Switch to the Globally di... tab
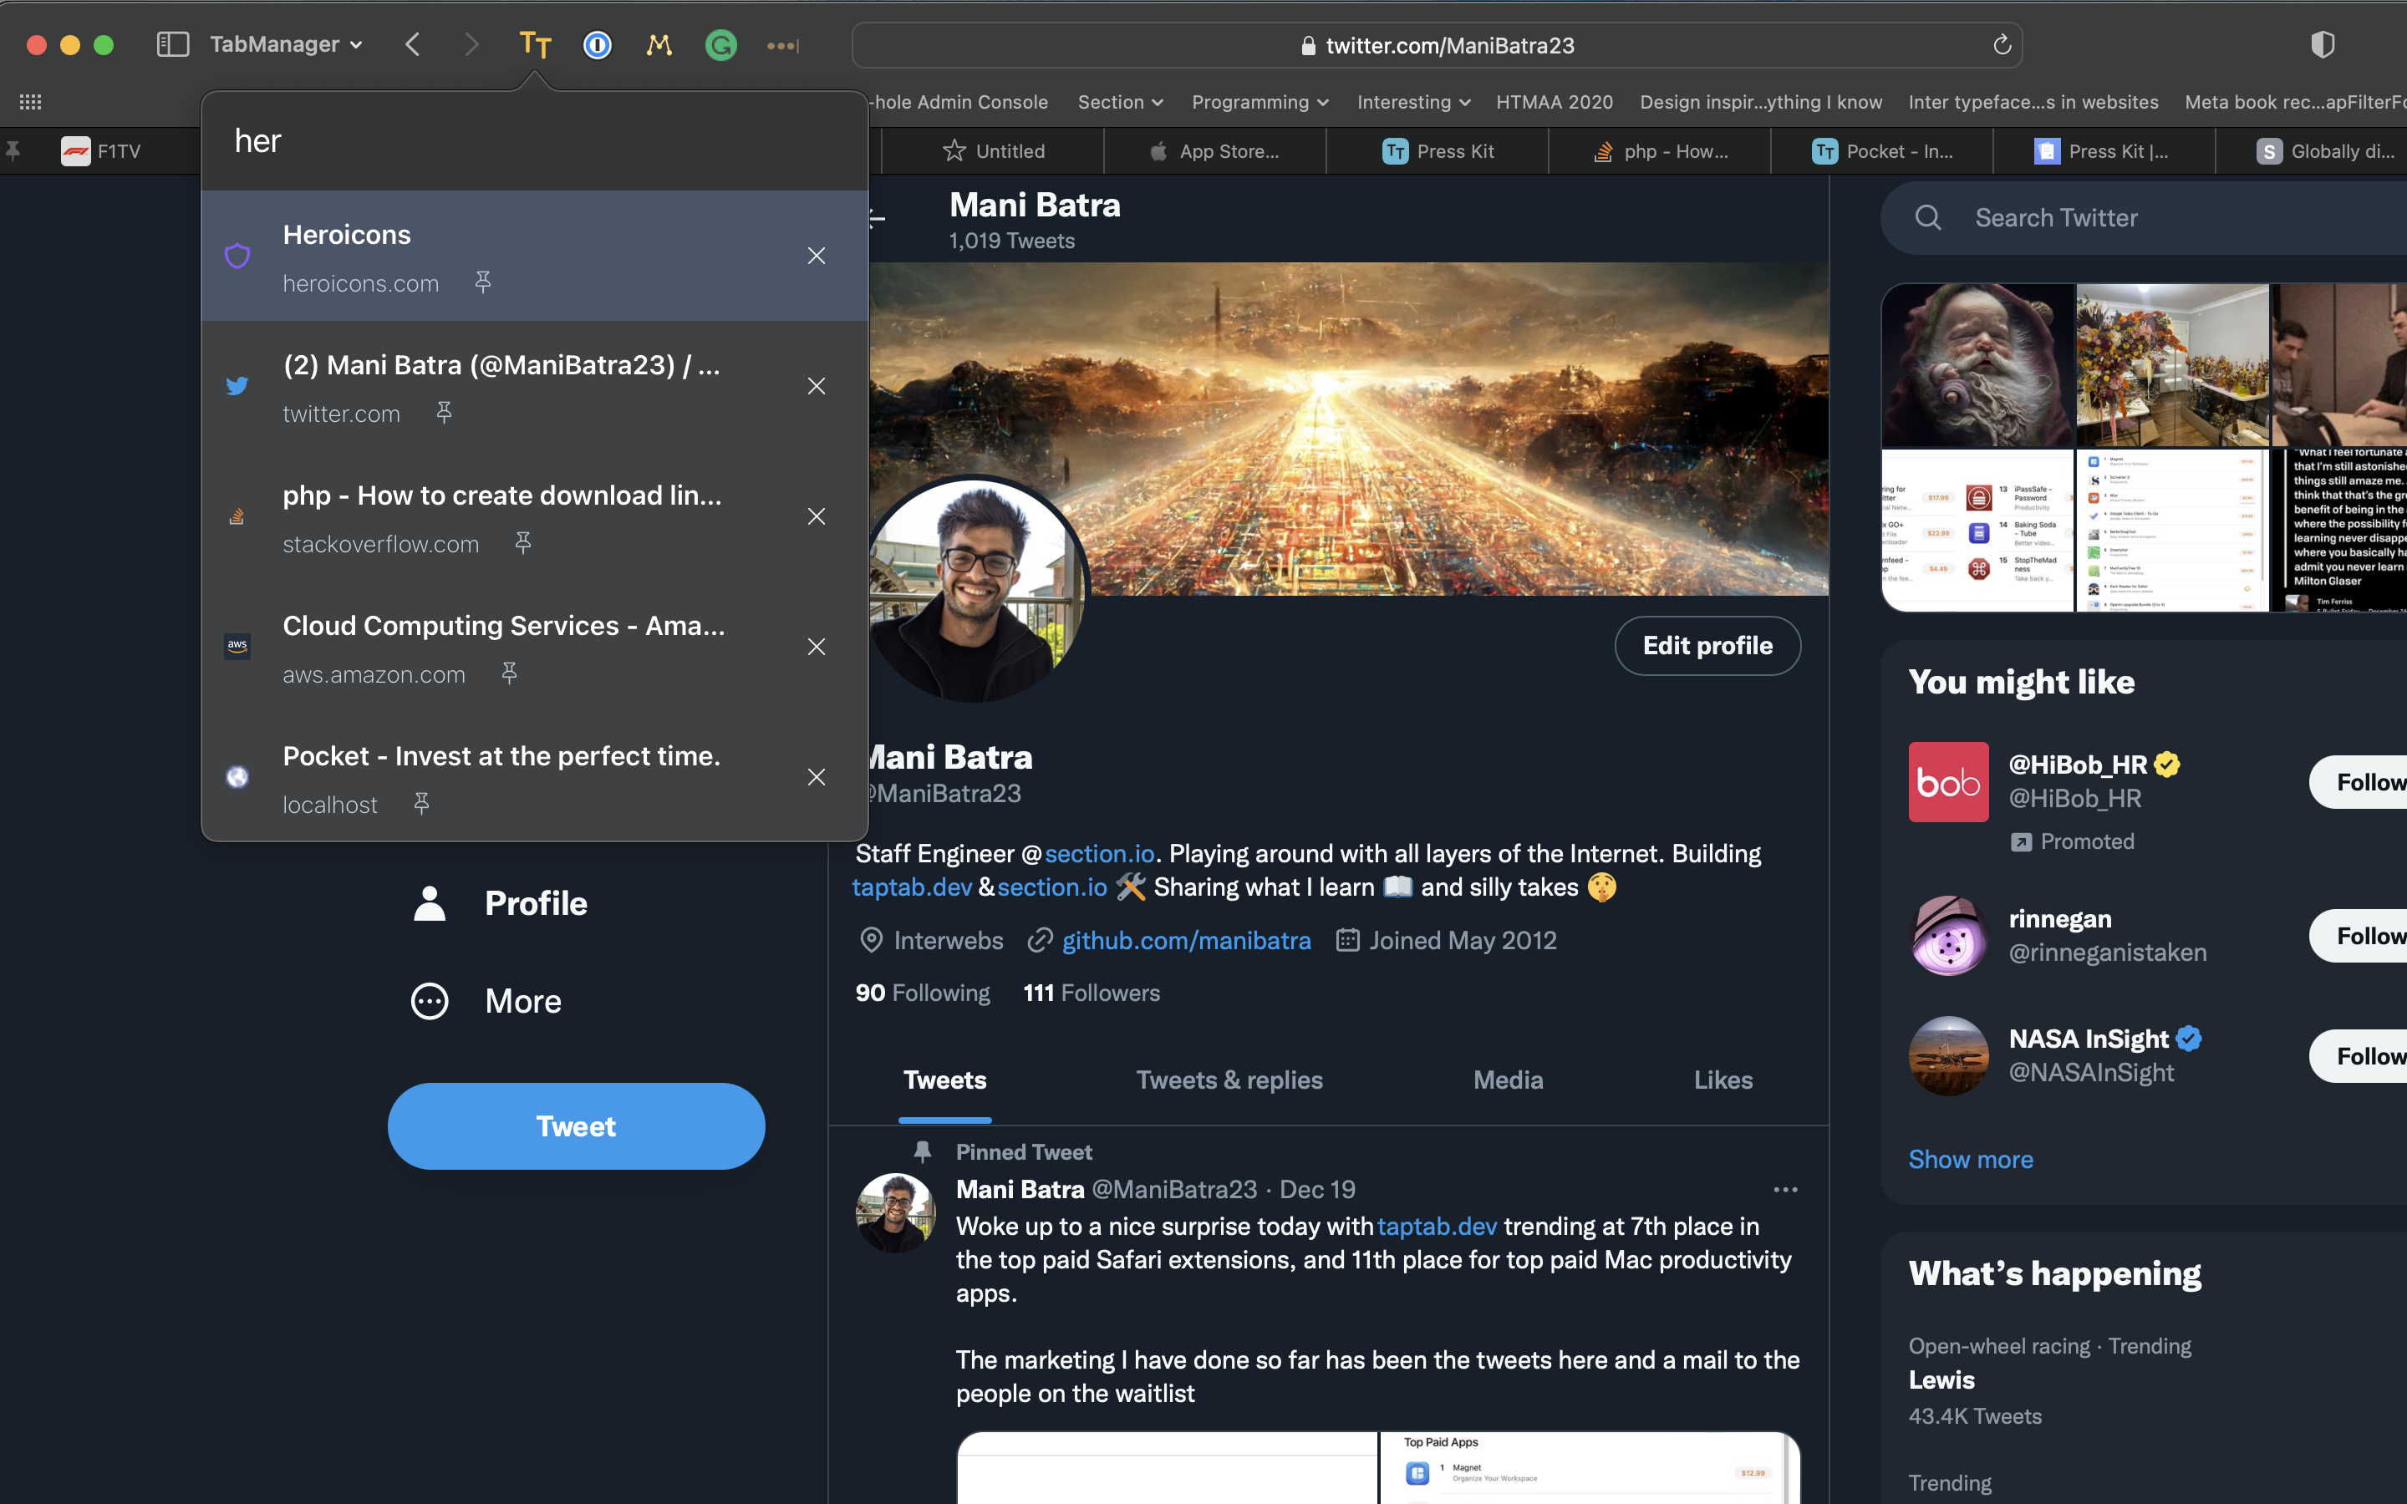The width and height of the screenshot is (2407, 1504). coord(2323,151)
